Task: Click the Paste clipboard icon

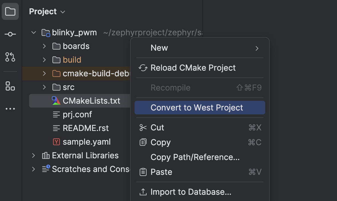Action: (143, 172)
